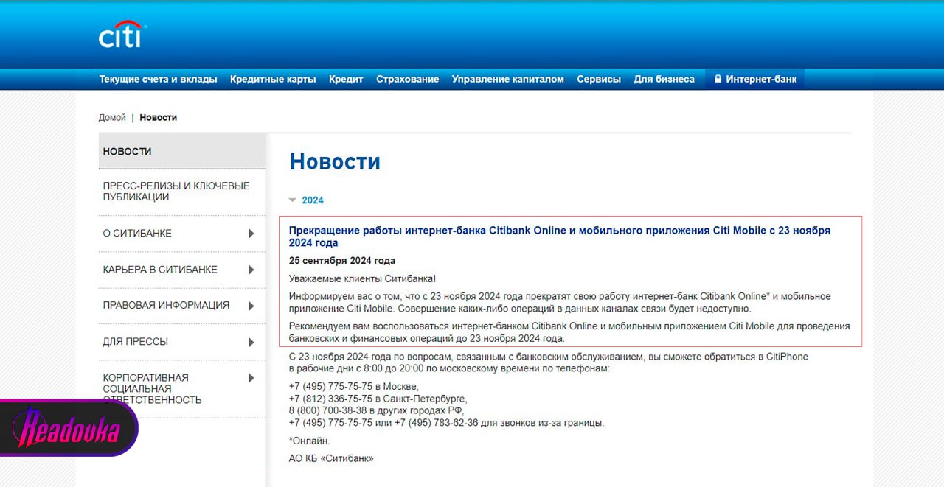Open the Прекращение работы интернет-банка headline

tap(560, 237)
